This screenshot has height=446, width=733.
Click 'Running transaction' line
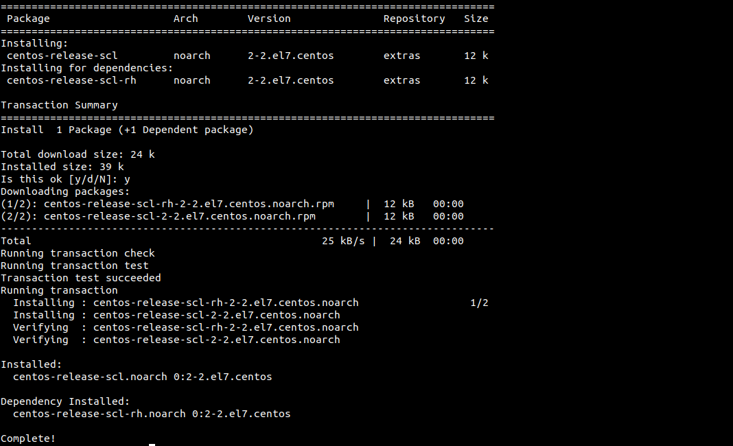click(x=60, y=290)
